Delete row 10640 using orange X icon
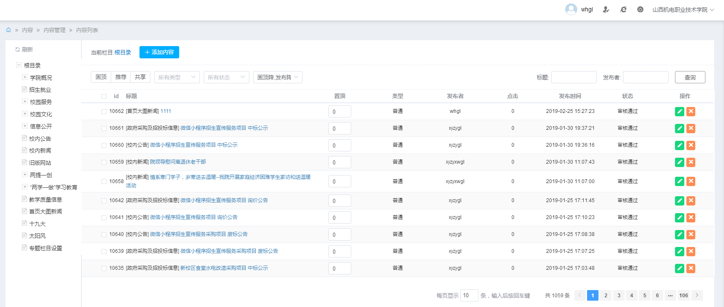The width and height of the screenshot is (724, 307). click(x=691, y=234)
